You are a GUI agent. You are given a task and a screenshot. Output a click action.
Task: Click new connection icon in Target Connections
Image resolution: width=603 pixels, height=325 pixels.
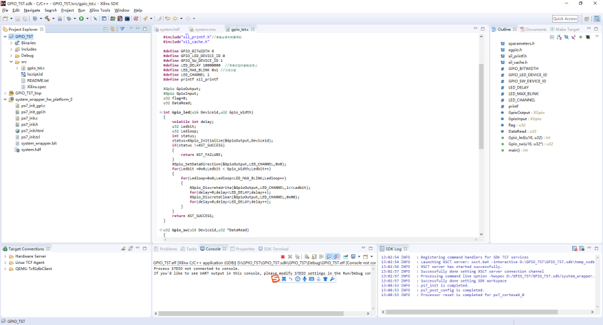click(x=124, y=249)
